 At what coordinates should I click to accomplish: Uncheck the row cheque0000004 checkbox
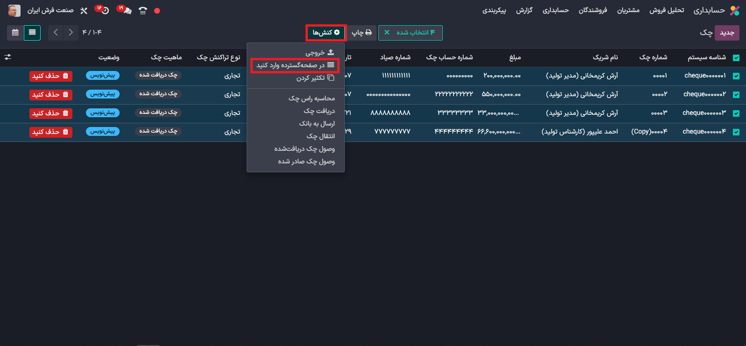736,132
